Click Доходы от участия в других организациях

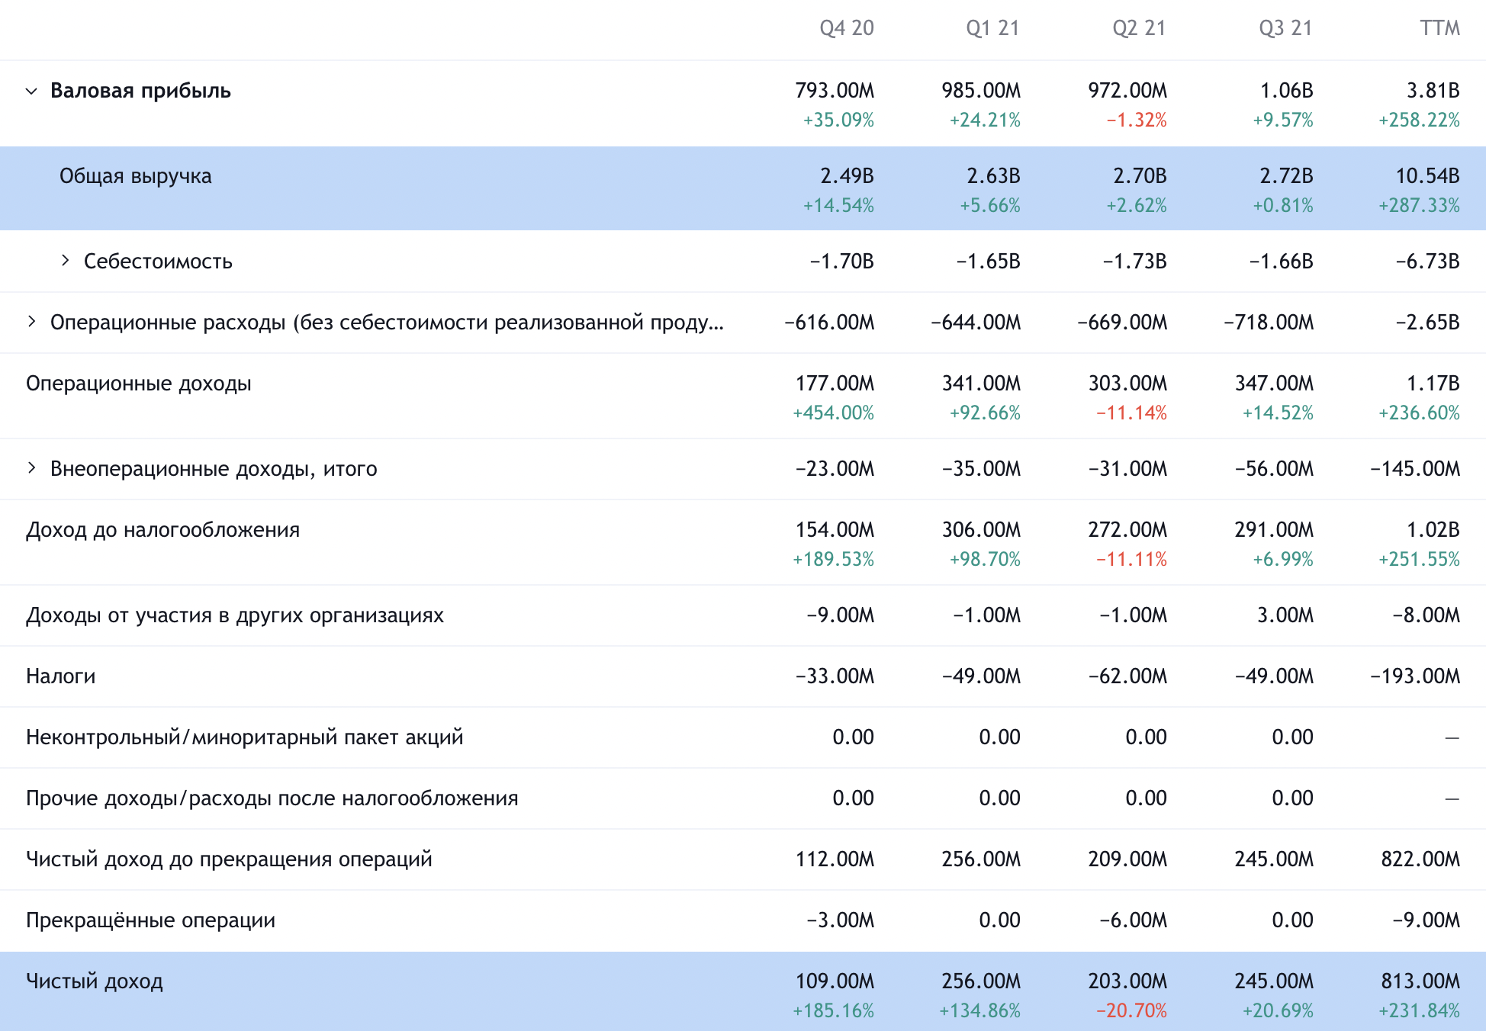tap(235, 615)
